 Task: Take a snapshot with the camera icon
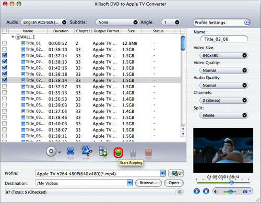245,192
